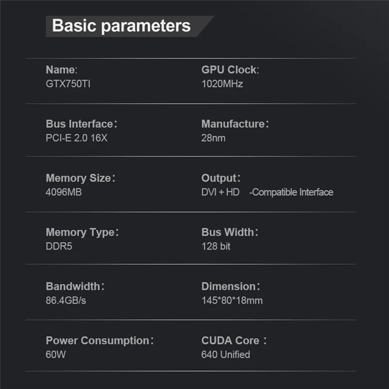Select the 60W value
Screen dimensions: 389x389
pos(55,354)
